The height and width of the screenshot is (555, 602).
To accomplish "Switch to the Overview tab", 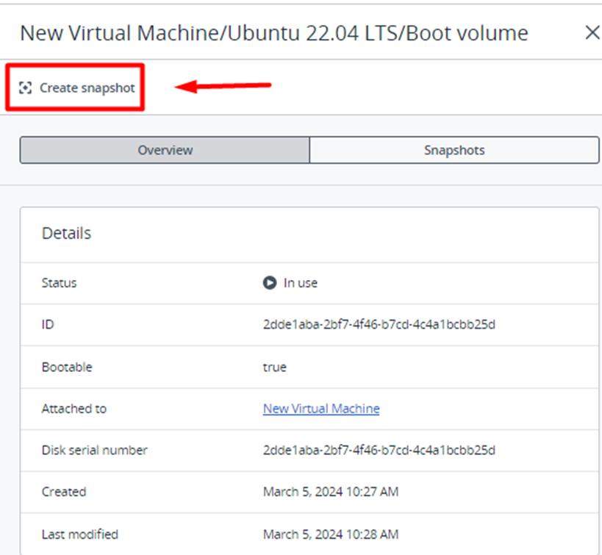I will (x=165, y=150).
